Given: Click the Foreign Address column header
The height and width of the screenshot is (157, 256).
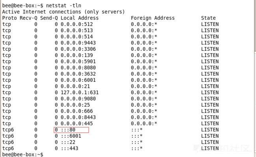Looking at the screenshot, I should point(153,18).
